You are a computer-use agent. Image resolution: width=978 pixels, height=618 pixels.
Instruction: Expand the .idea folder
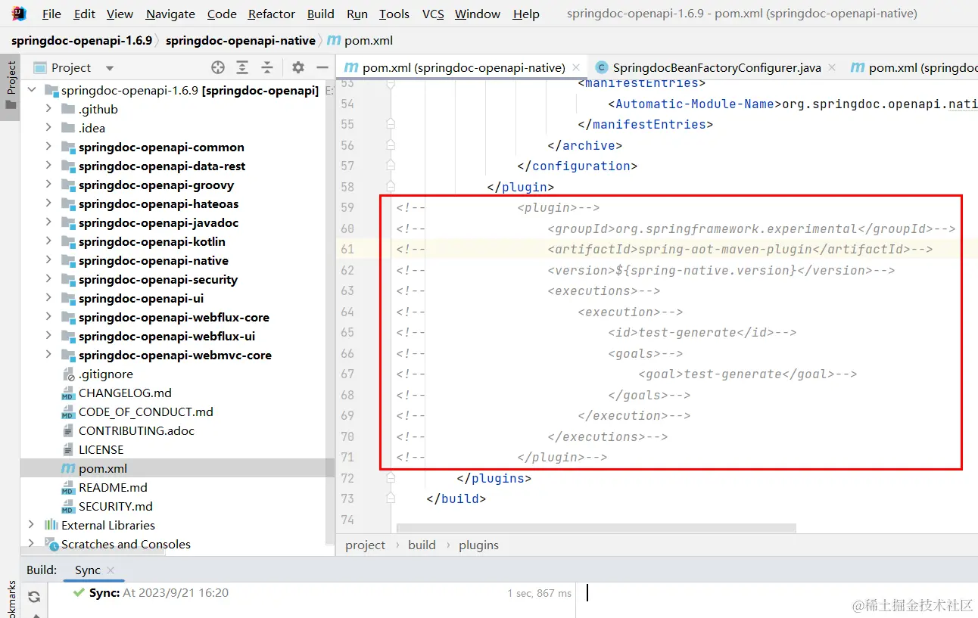pyautogui.click(x=49, y=128)
